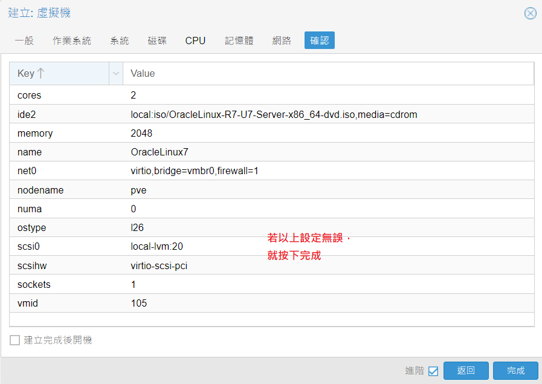Viewport: 542px width, 384px height.
Task: Click the 完成 button to finish
Action: (x=515, y=371)
